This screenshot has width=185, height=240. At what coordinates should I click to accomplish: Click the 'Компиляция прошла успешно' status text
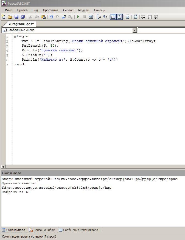pos(29,236)
